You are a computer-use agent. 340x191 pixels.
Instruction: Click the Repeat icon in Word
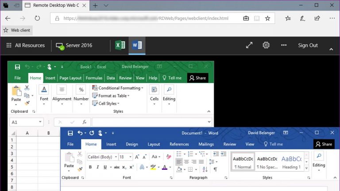click(92, 133)
